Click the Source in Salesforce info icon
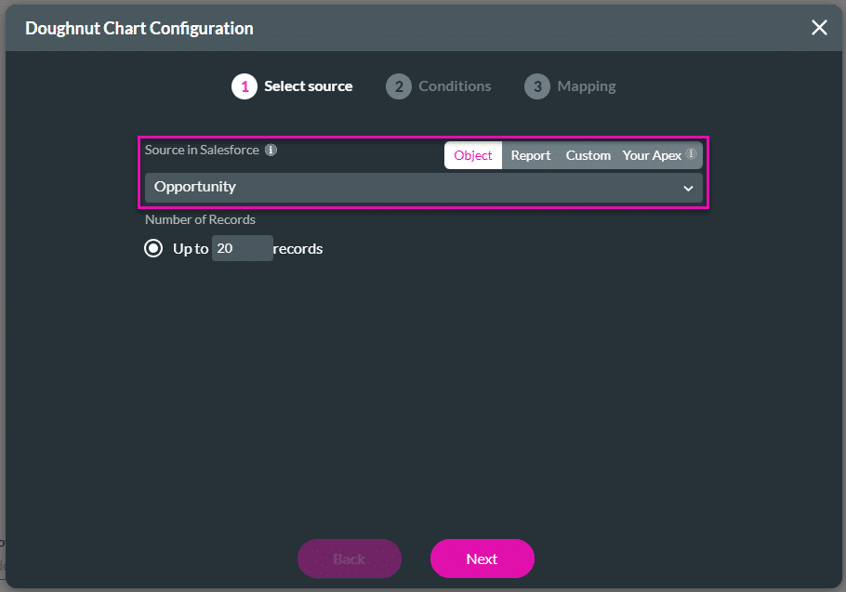846x592 pixels. click(271, 150)
